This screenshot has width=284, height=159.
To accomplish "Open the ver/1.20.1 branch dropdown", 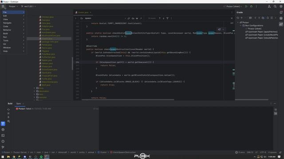I will click(28, 6).
